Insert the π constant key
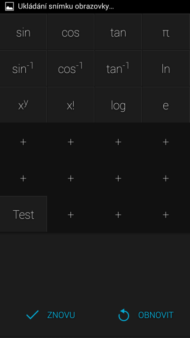Screen dimensions: 190x338 166,32
